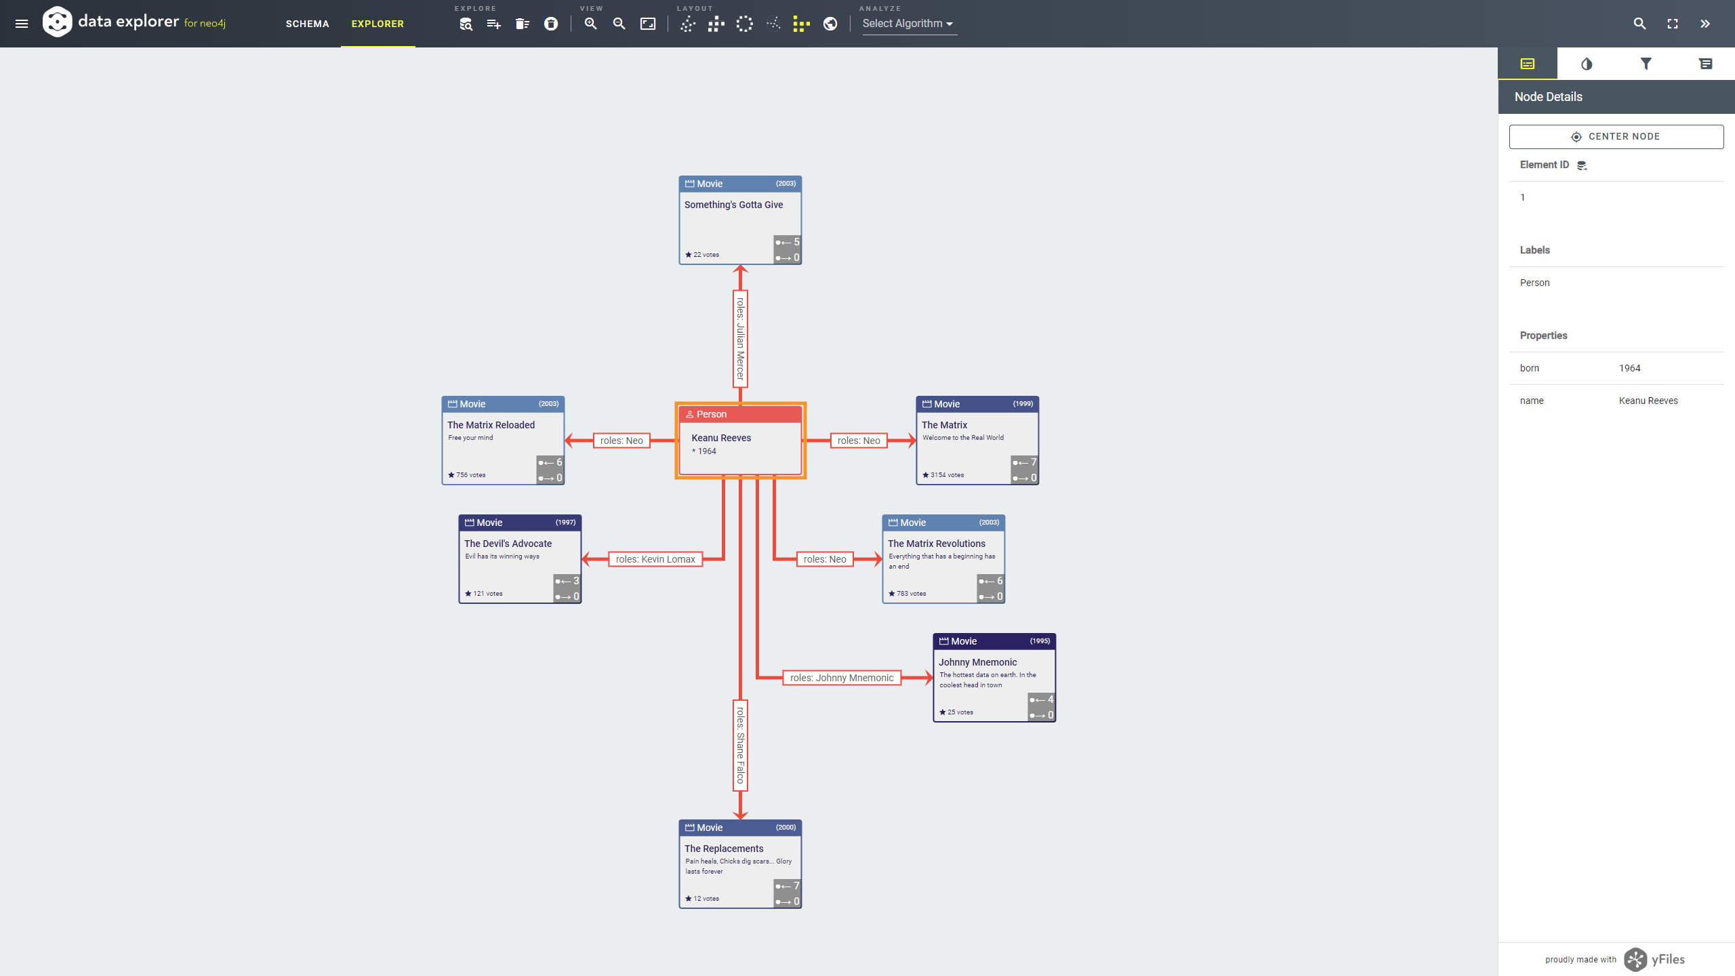Open the remove items tool
Viewport: 1735px width, 976px height.
point(522,23)
